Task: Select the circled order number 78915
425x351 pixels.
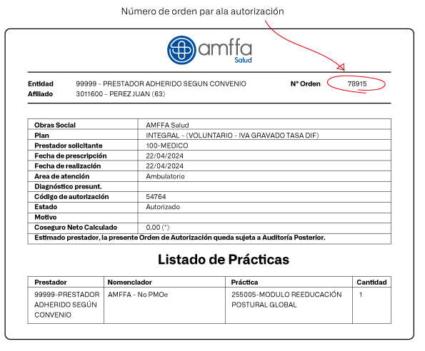Action: pyautogui.click(x=357, y=84)
